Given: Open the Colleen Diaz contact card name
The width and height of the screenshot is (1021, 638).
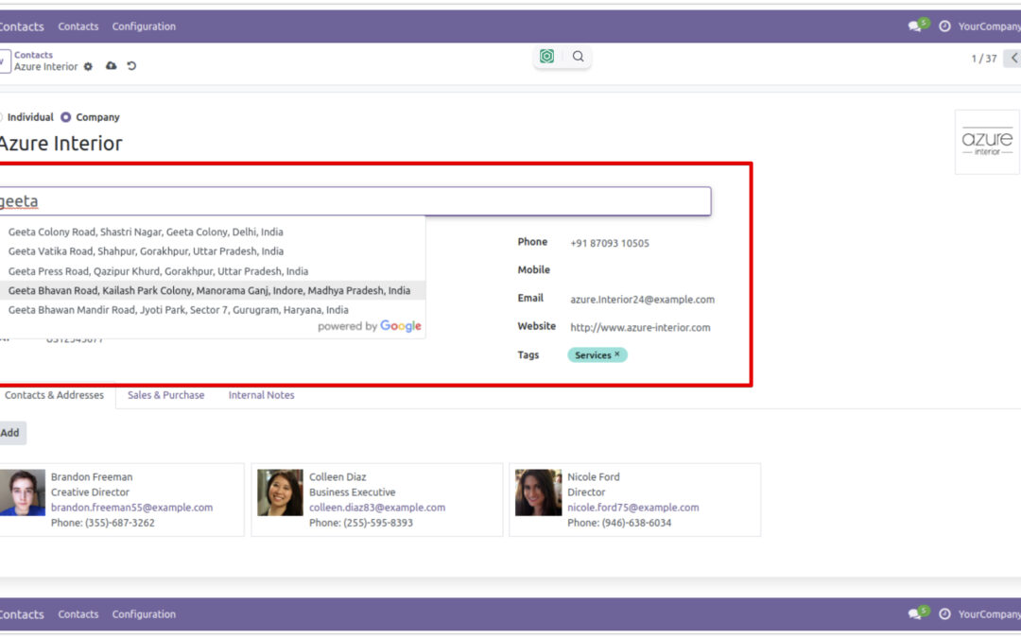Looking at the screenshot, I should tap(337, 476).
